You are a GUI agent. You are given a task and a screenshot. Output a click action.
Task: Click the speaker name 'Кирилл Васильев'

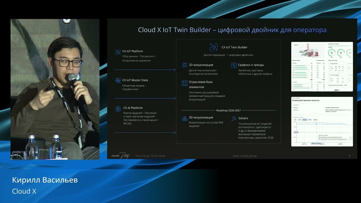(x=45, y=180)
